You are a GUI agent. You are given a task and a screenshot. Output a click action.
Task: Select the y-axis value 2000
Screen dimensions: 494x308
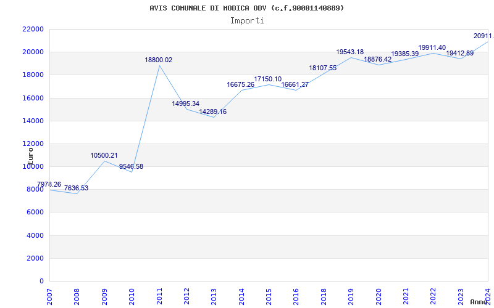[x=35, y=259]
